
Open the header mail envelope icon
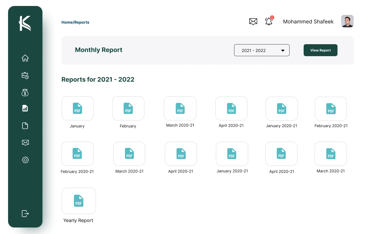tap(253, 21)
